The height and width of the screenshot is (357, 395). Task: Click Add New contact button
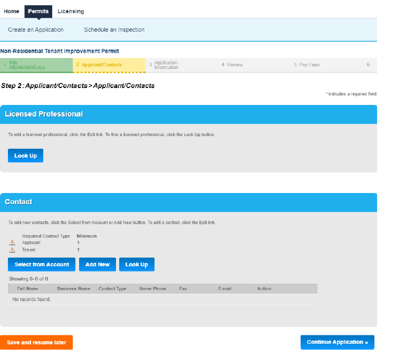click(98, 264)
